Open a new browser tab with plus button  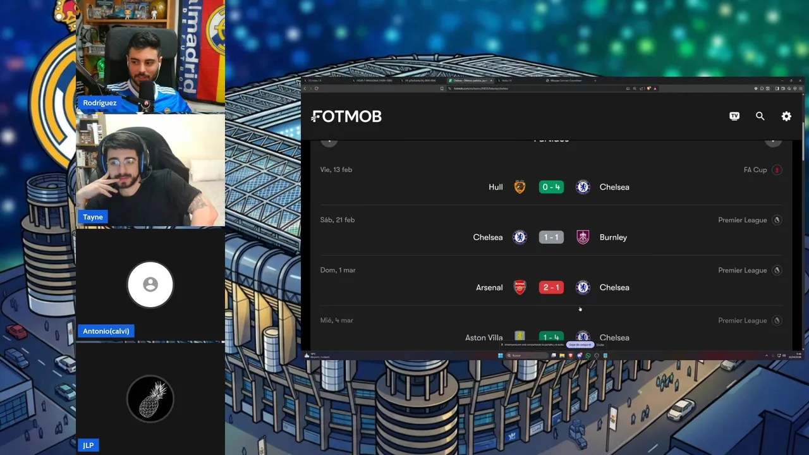pyautogui.click(x=595, y=80)
